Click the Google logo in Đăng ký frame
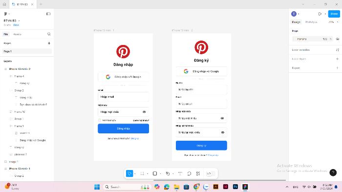The height and width of the screenshot is (192, 342). pos(186,71)
